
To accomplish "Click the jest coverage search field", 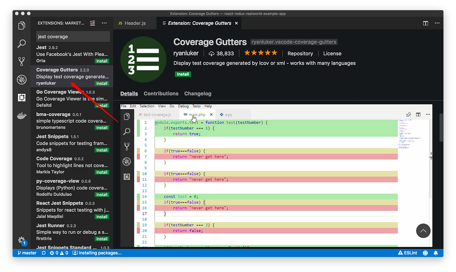I will pyautogui.click(x=73, y=37).
